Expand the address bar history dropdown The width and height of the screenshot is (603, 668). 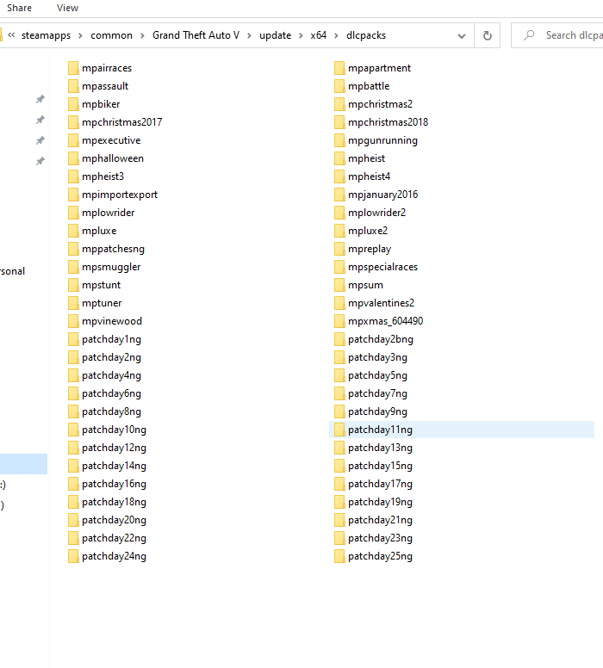461,36
